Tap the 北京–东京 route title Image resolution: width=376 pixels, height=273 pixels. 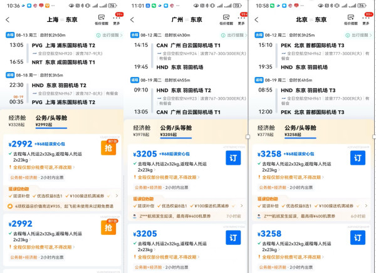point(311,19)
